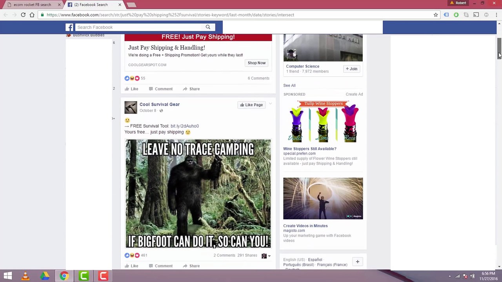View the 6 Comments on the first post
The image size is (502, 282).
(258, 78)
